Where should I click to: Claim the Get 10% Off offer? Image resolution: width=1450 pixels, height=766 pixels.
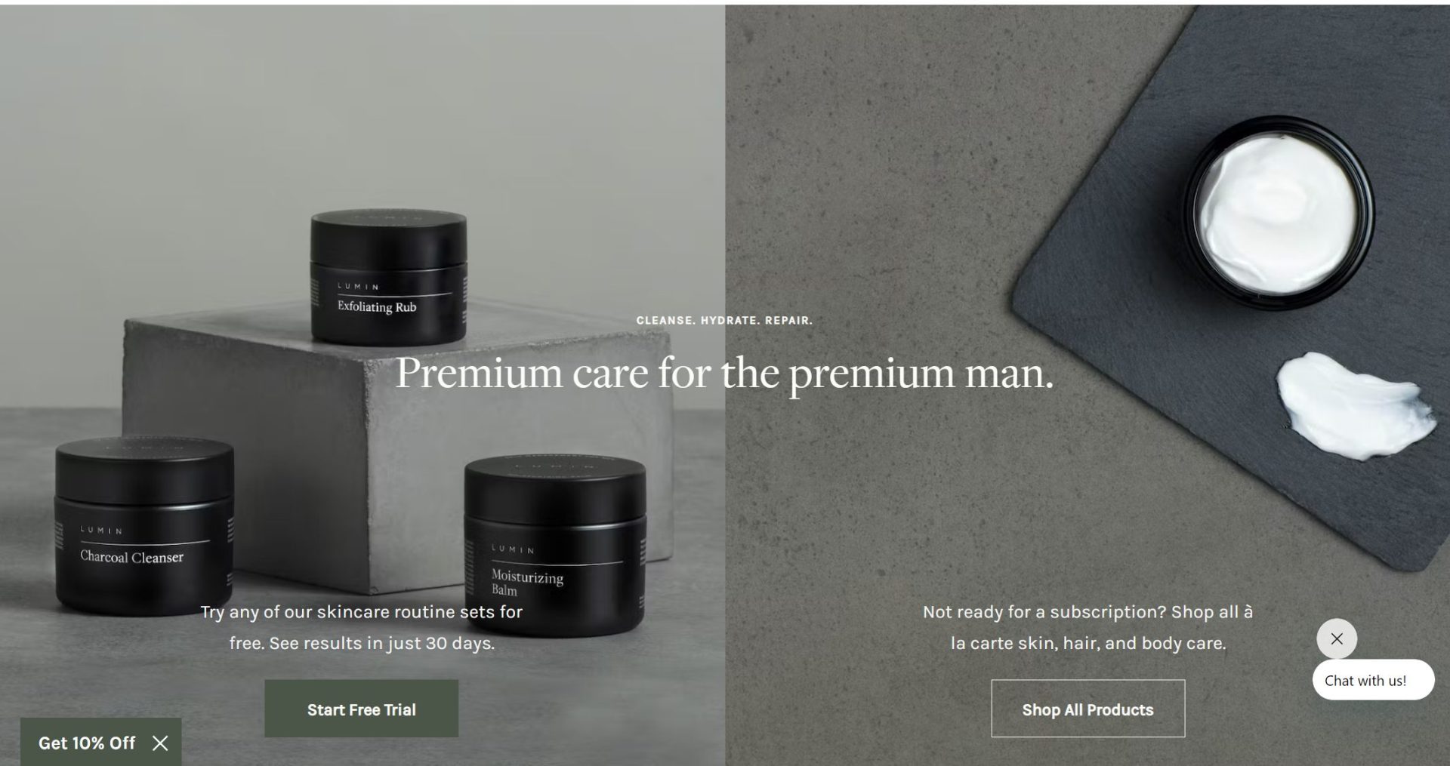(x=87, y=743)
